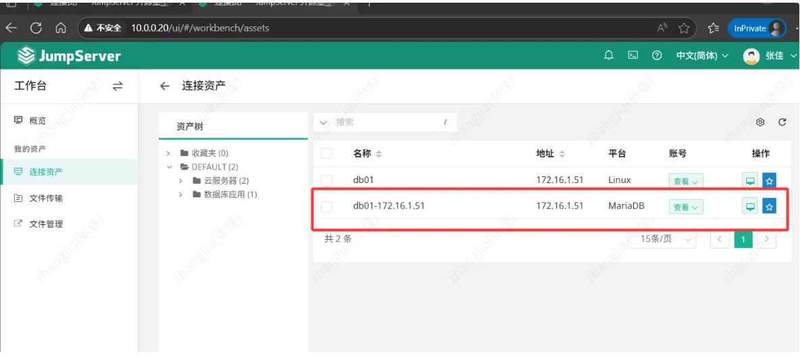
Task: Sort by 地址 column arrows
Action: (562, 154)
